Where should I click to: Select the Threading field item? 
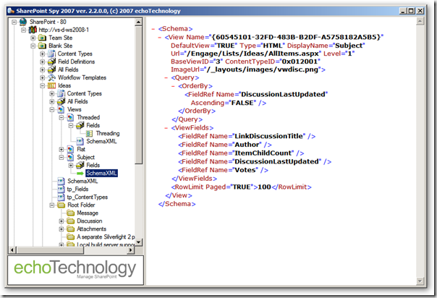coord(108,133)
